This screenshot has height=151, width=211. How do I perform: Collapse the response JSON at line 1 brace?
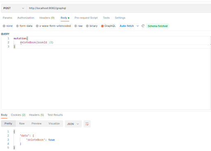click(14, 132)
